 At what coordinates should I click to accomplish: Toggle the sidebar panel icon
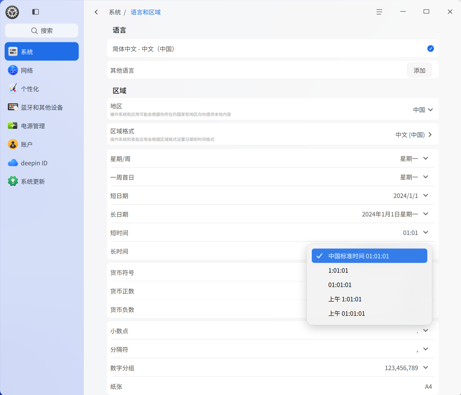pyautogui.click(x=36, y=12)
